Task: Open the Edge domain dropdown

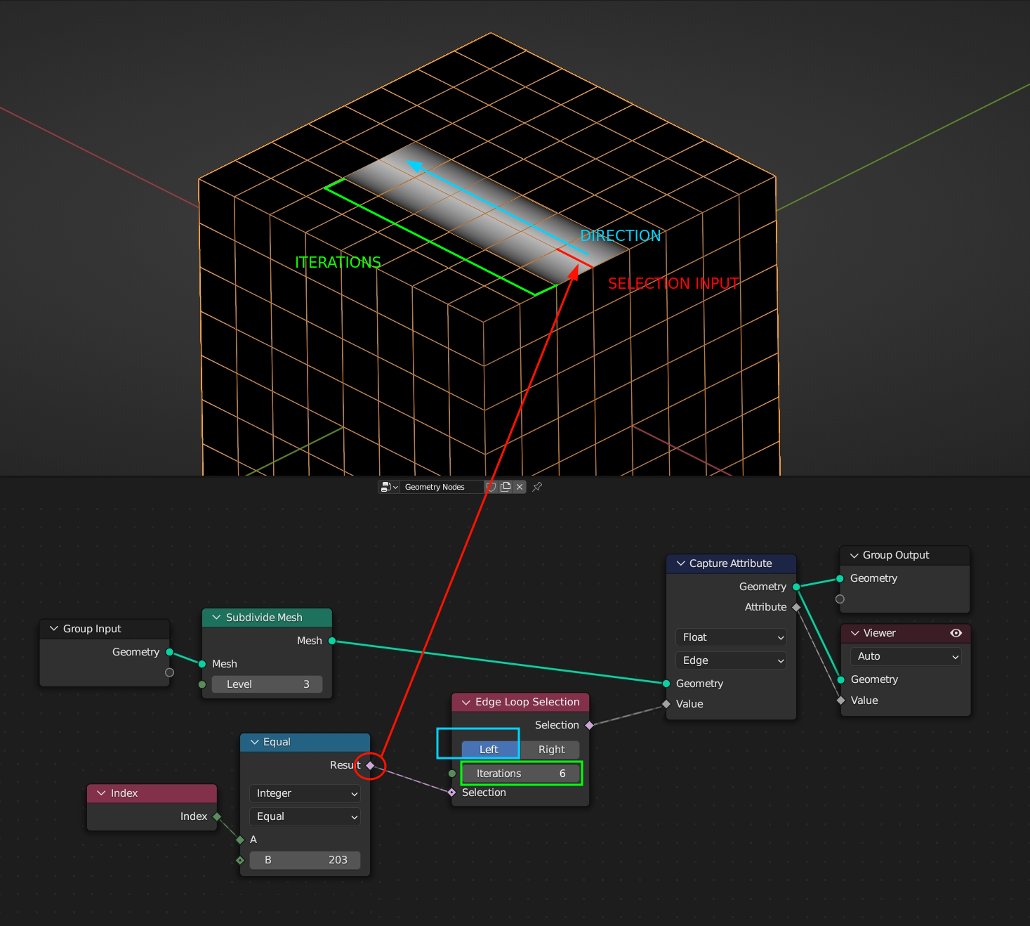Action: point(731,660)
